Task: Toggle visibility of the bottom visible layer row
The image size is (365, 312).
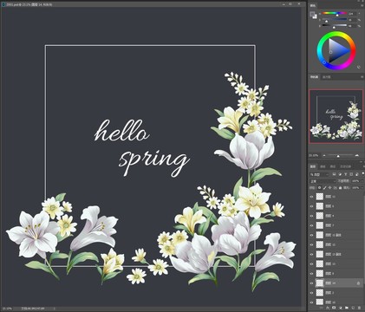Action: click(311, 302)
